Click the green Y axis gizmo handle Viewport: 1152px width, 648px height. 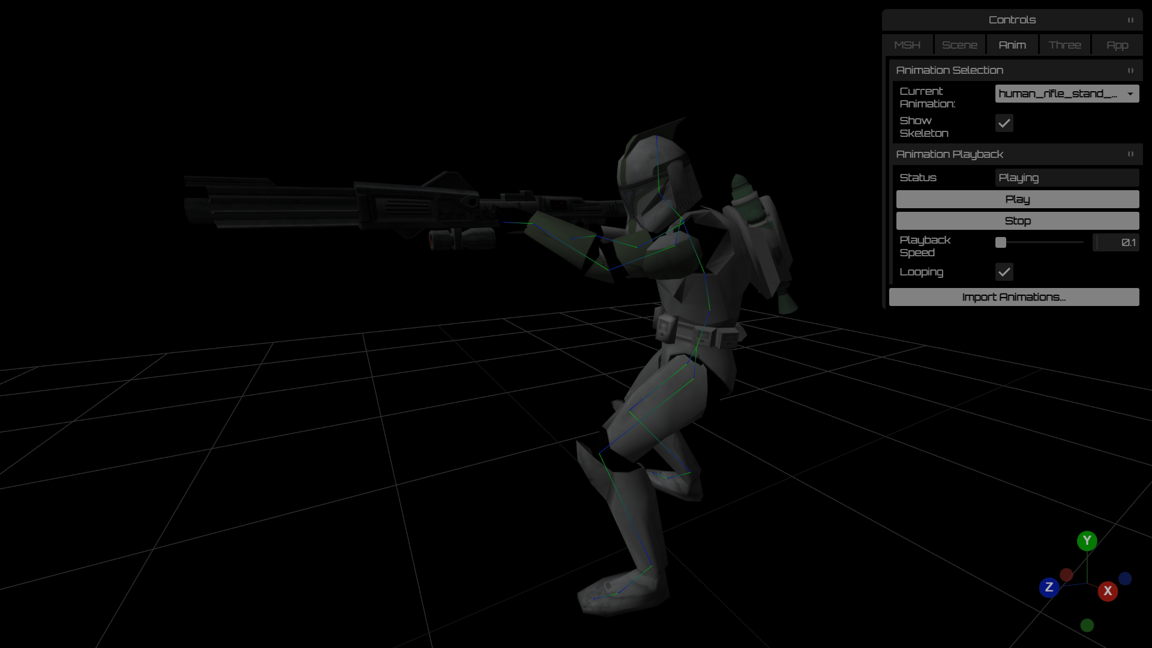pos(1087,541)
